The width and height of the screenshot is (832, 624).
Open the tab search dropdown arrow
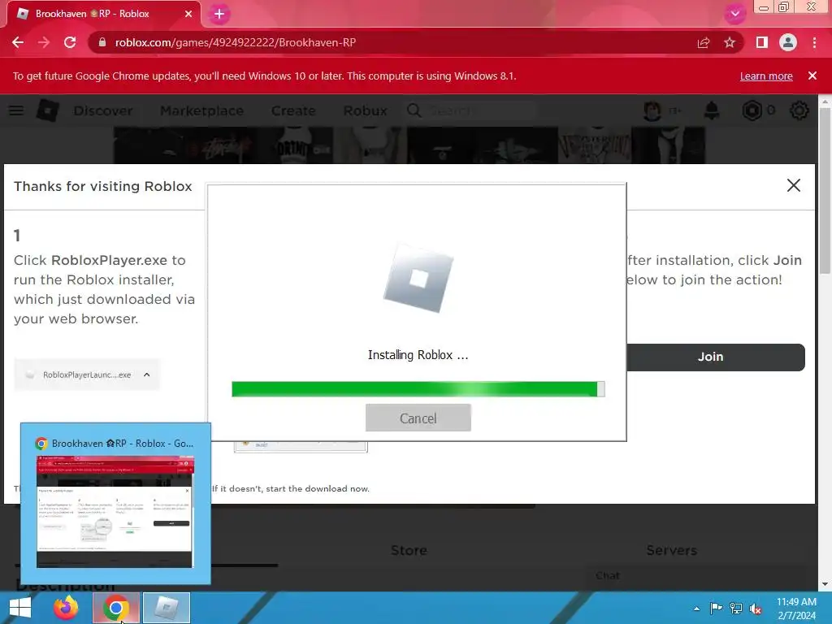pos(734,14)
